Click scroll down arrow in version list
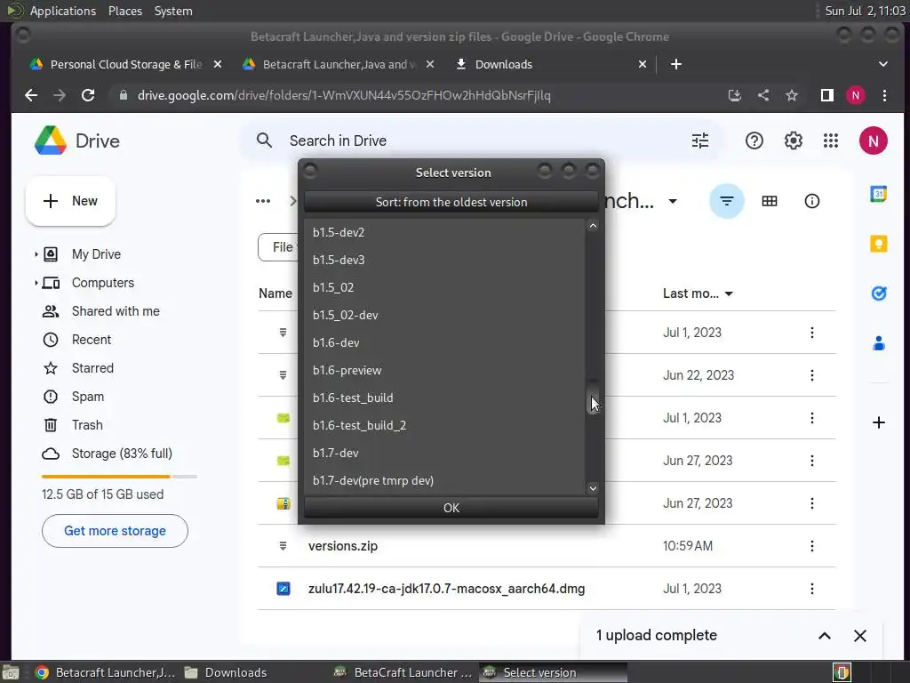Image resolution: width=910 pixels, height=683 pixels. point(593,488)
